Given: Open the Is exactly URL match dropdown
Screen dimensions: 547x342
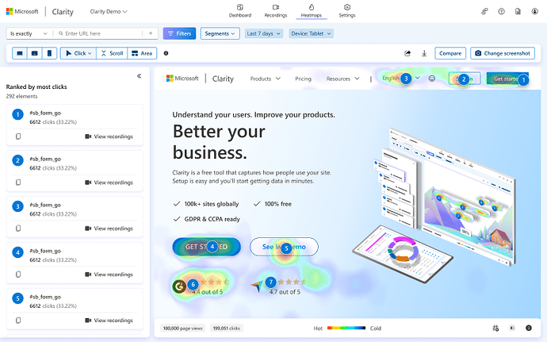Looking at the screenshot, I should coord(29,33).
